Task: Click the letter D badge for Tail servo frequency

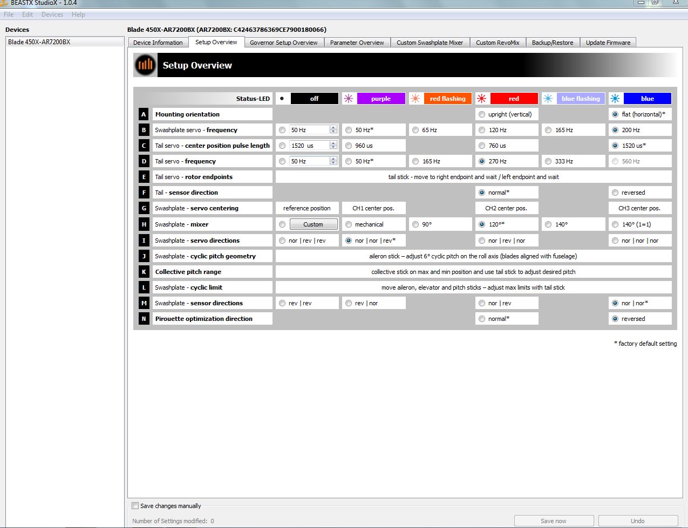Action: [x=144, y=161]
